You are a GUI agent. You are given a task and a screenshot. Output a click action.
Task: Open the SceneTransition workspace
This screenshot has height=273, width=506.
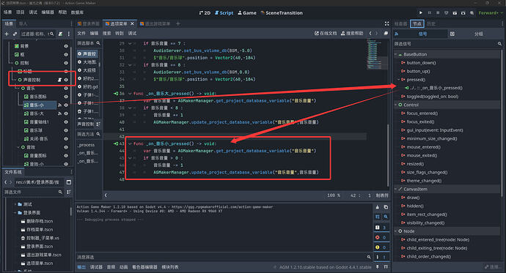coord(282,13)
